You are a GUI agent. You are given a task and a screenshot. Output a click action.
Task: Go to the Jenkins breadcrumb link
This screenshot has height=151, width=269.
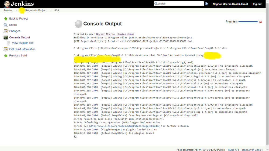(x=8, y=10)
